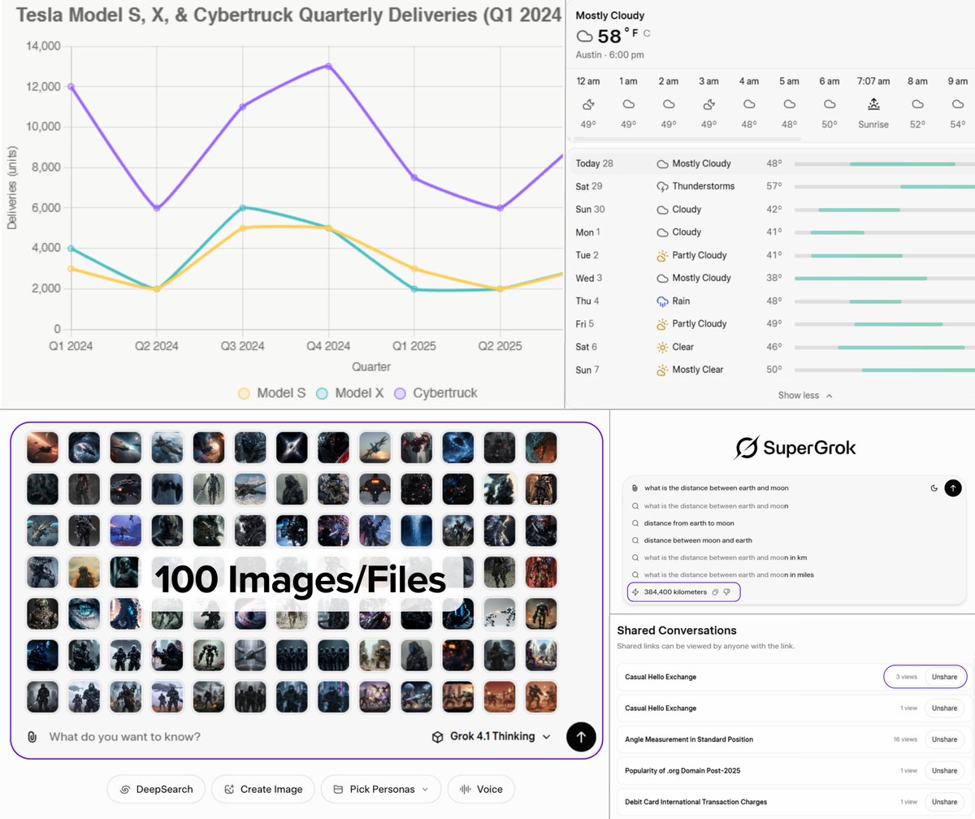Click the paperclip icon in the SuperGrok search box
Screen dimensions: 975x819
coord(635,488)
